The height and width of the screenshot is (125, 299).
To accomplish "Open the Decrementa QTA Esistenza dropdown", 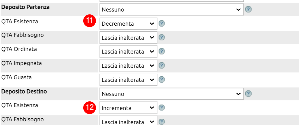I will click(128, 24).
